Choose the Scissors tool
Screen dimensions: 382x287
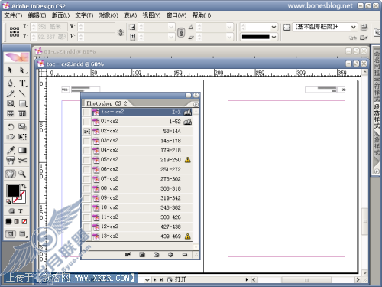pyautogui.click(x=22, y=160)
